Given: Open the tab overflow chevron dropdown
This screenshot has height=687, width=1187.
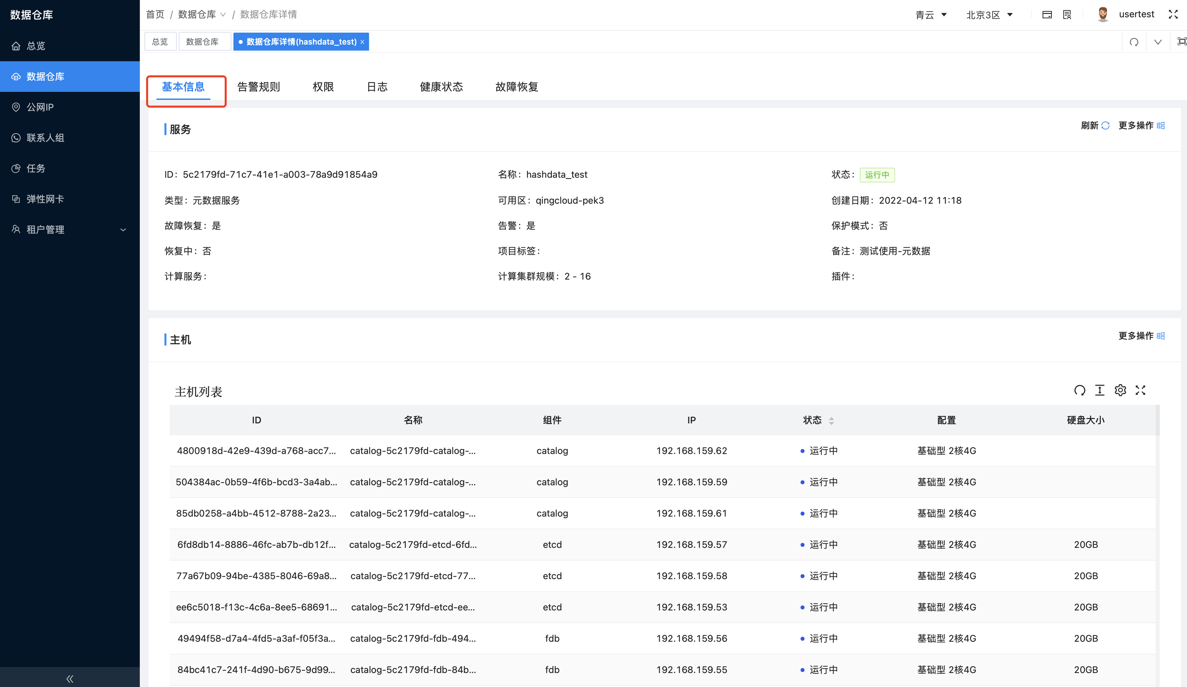Looking at the screenshot, I should coord(1158,41).
